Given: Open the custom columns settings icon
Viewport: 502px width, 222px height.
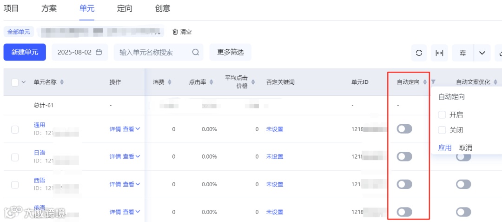Looking at the screenshot, I should (462, 53).
